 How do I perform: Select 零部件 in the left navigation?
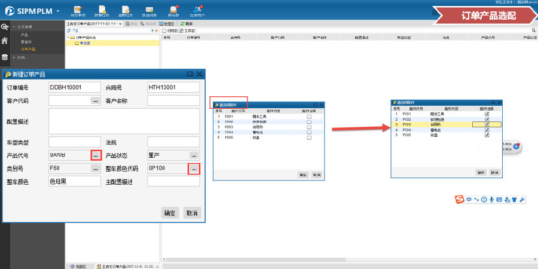pyautogui.click(x=27, y=42)
